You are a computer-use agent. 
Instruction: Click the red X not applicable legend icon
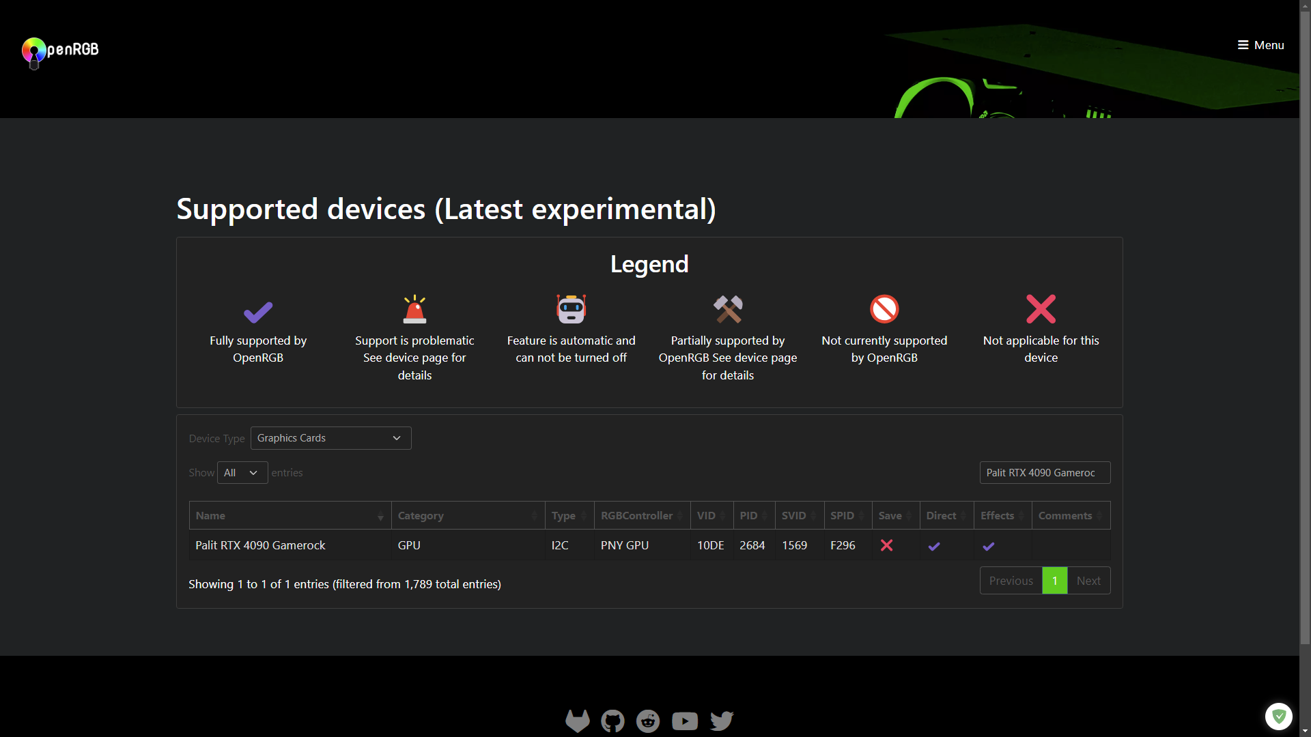click(x=1041, y=309)
